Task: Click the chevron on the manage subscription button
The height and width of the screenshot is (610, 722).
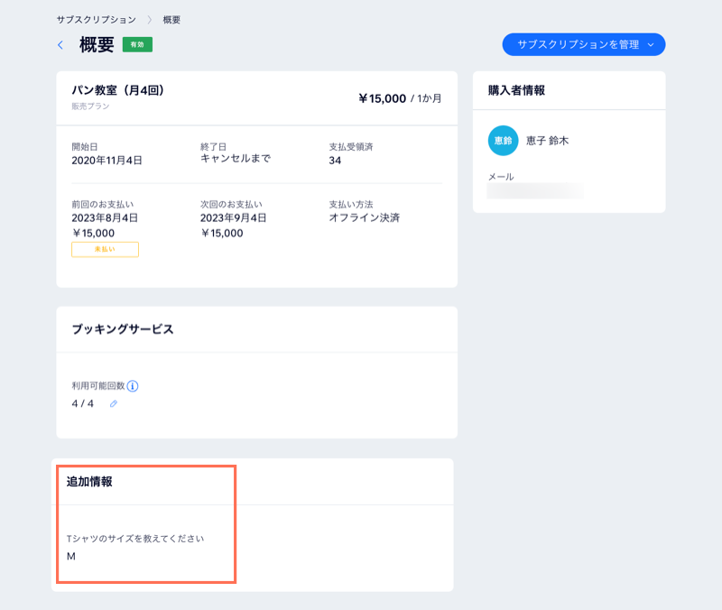Action: point(651,44)
